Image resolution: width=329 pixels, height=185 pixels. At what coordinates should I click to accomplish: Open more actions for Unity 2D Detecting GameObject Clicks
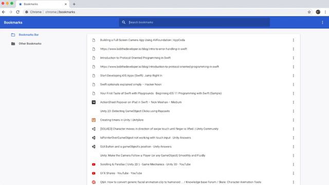pyautogui.click(x=294, y=111)
